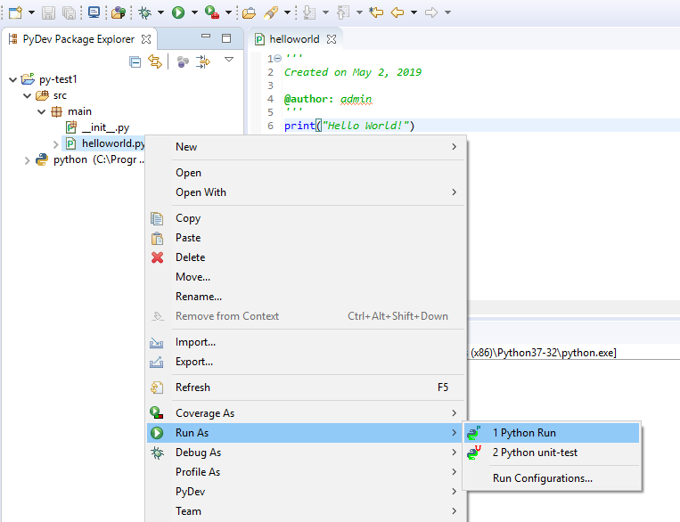680x522 pixels.
Task: Click the print statement on line 6
Action: coord(349,126)
